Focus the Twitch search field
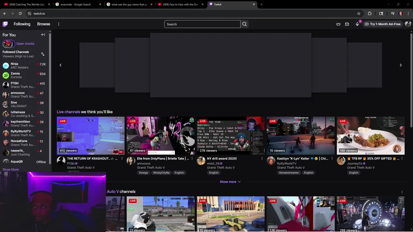This screenshot has height=232, width=413. [202, 24]
